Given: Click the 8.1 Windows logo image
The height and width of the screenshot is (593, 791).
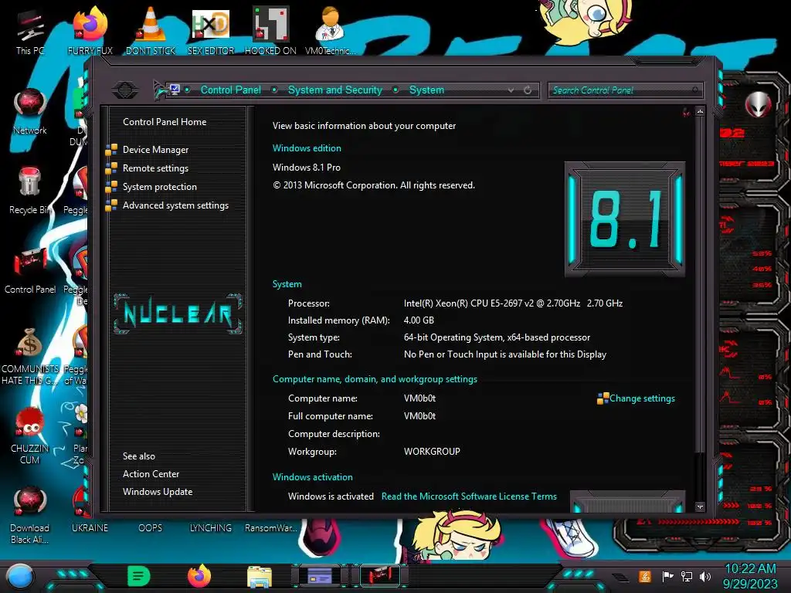Looking at the screenshot, I should click(624, 219).
